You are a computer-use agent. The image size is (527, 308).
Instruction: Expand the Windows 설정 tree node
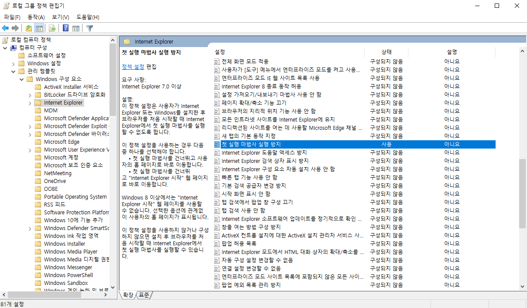coord(13,63)
